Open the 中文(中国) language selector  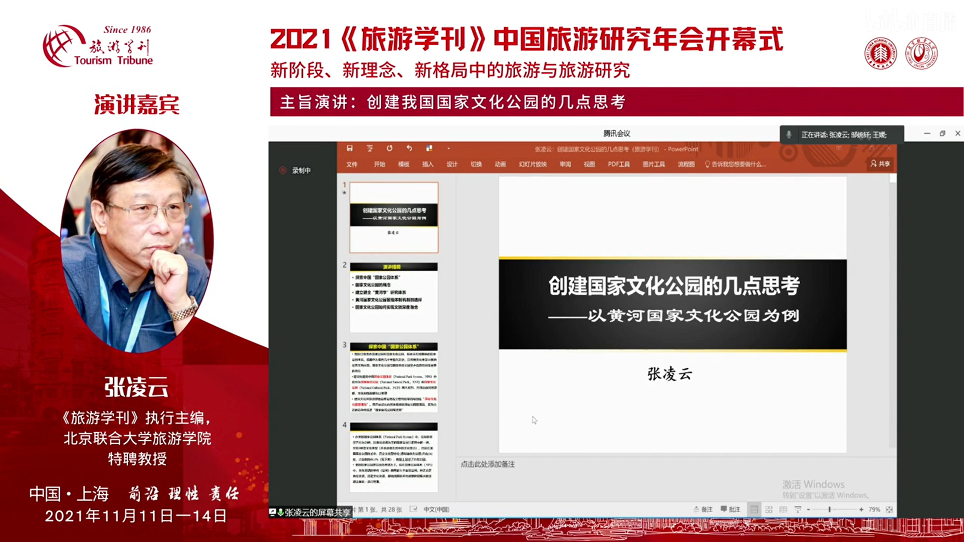(x=436, y=509)
